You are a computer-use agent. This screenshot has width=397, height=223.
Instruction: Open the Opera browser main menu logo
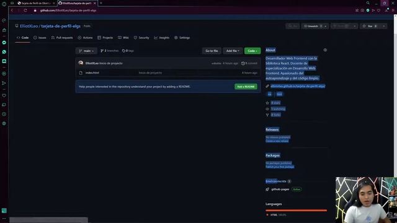pyautogui.click(x=4, y=4)
